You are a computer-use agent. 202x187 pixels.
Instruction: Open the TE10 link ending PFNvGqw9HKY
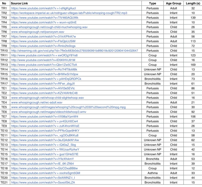point(45,131)
